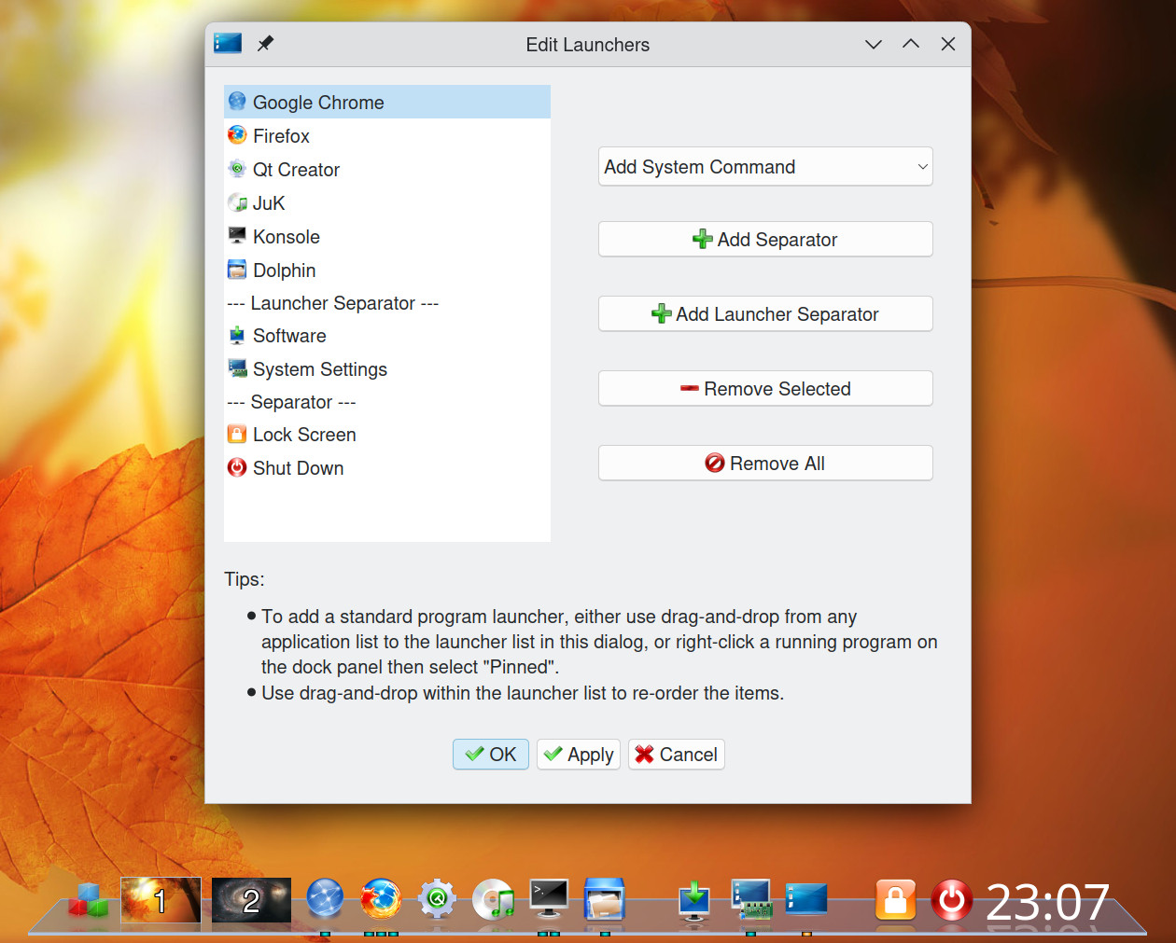Click the Remove Selected button
1176x943 pixels.
point(765,389)
